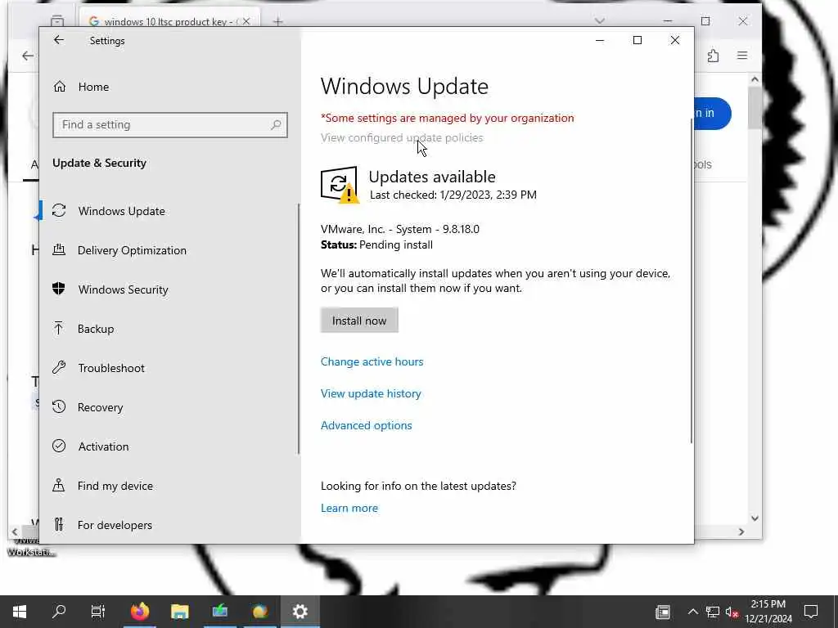
Task: Maximize the Settings window
Action: pyautogui.click(x=637, y=40)
